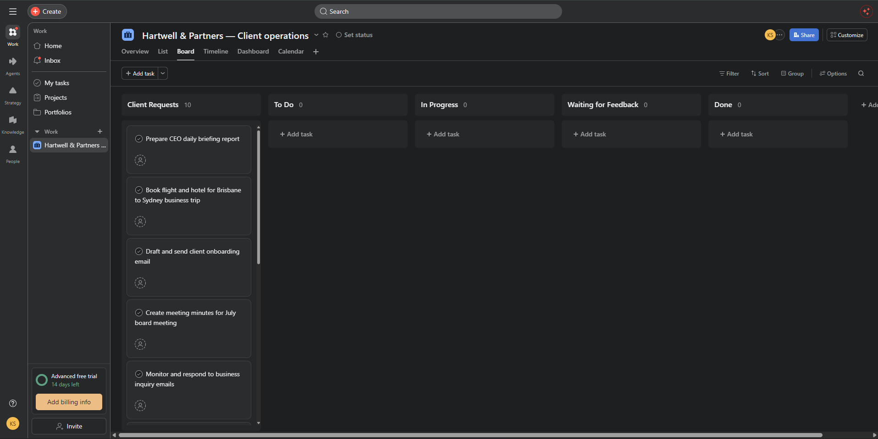Click the Search input field
The width and height of the screenshot is (878, 439).
point(438,11)
